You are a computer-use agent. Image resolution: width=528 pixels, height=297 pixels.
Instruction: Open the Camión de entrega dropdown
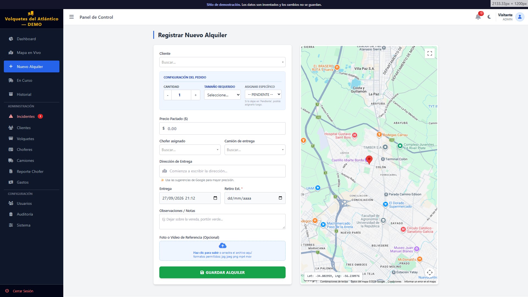(x=255, y=150)
